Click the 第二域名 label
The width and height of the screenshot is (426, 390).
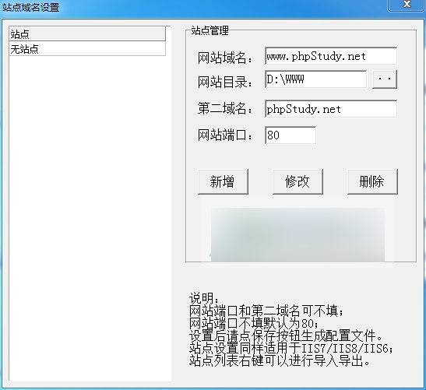click(225, 109)
